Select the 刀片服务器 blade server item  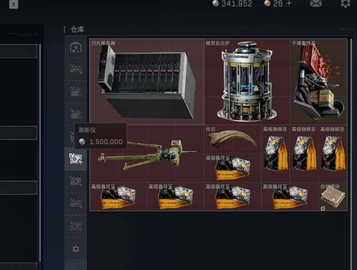(147, 82)
